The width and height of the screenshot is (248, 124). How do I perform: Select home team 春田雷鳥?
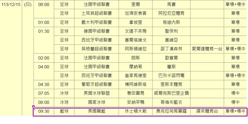click(136, 93)
